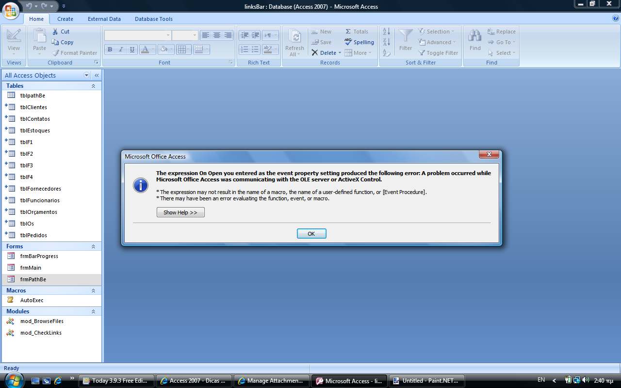Click the Find binoculars icon

[x=475, y=36]
